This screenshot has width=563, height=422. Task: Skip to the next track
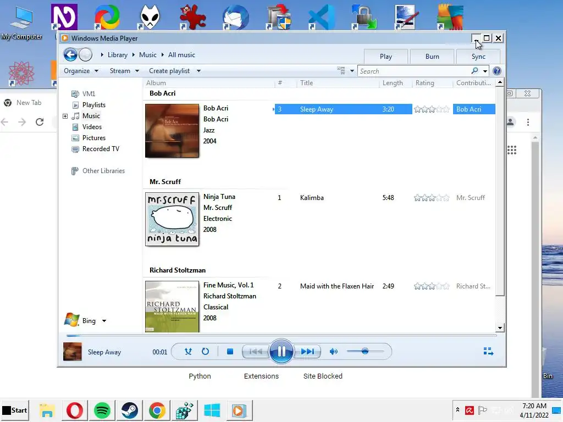tap(307, 351)
